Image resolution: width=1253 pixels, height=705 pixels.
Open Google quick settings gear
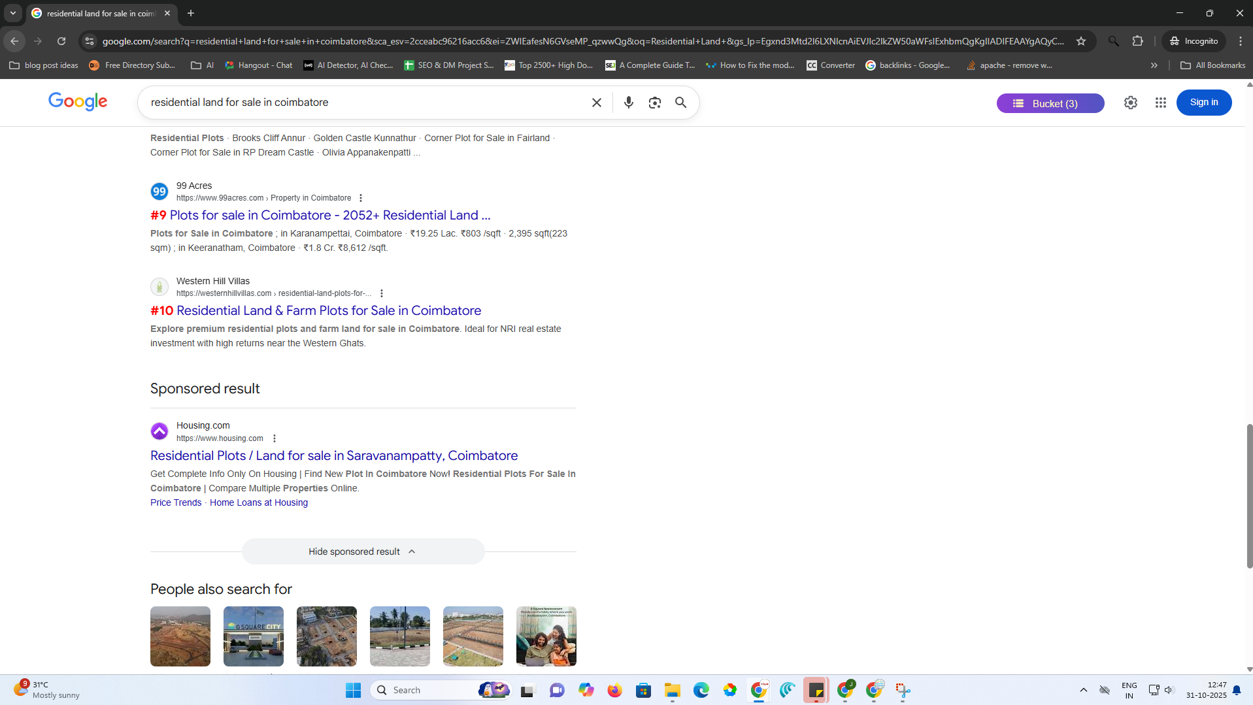click(1130, 103)
